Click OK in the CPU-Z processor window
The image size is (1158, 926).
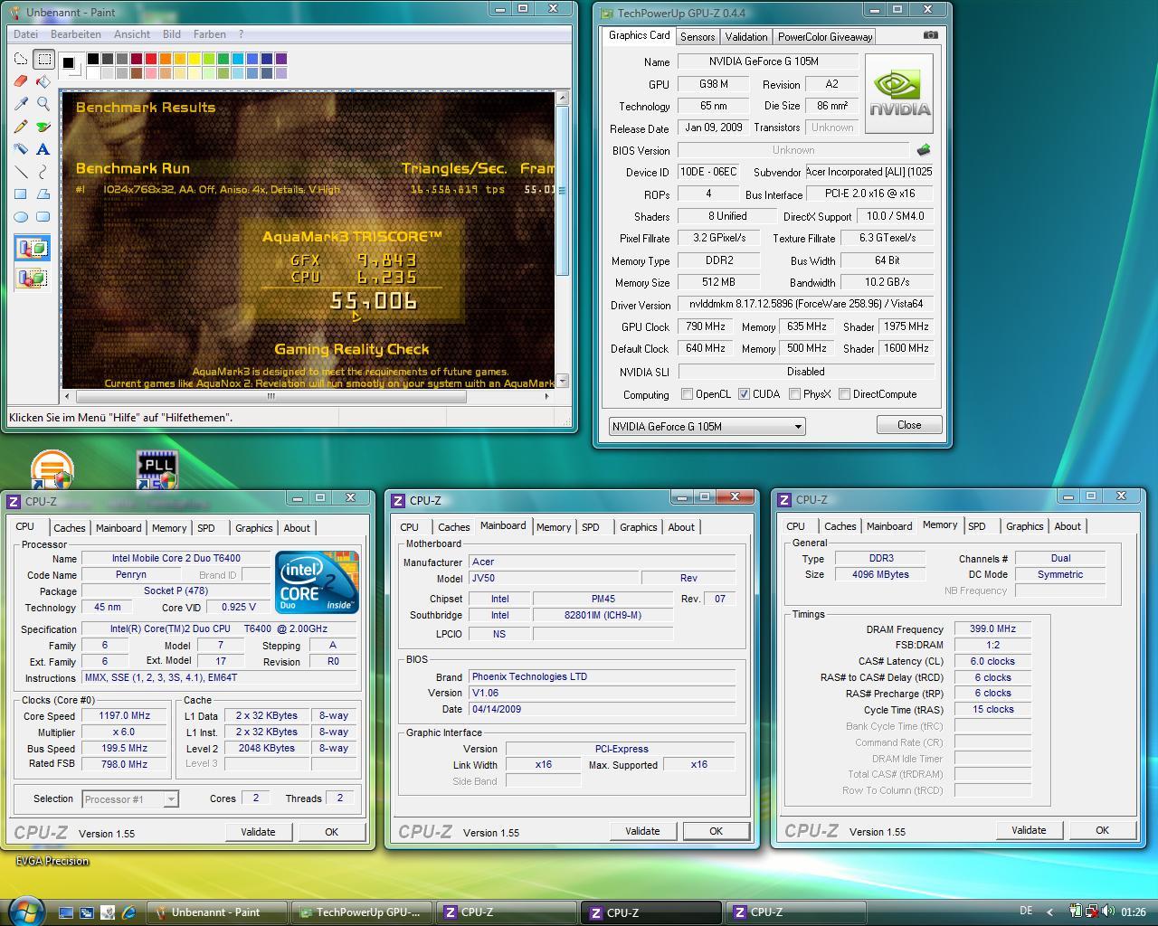pos(331,832)
